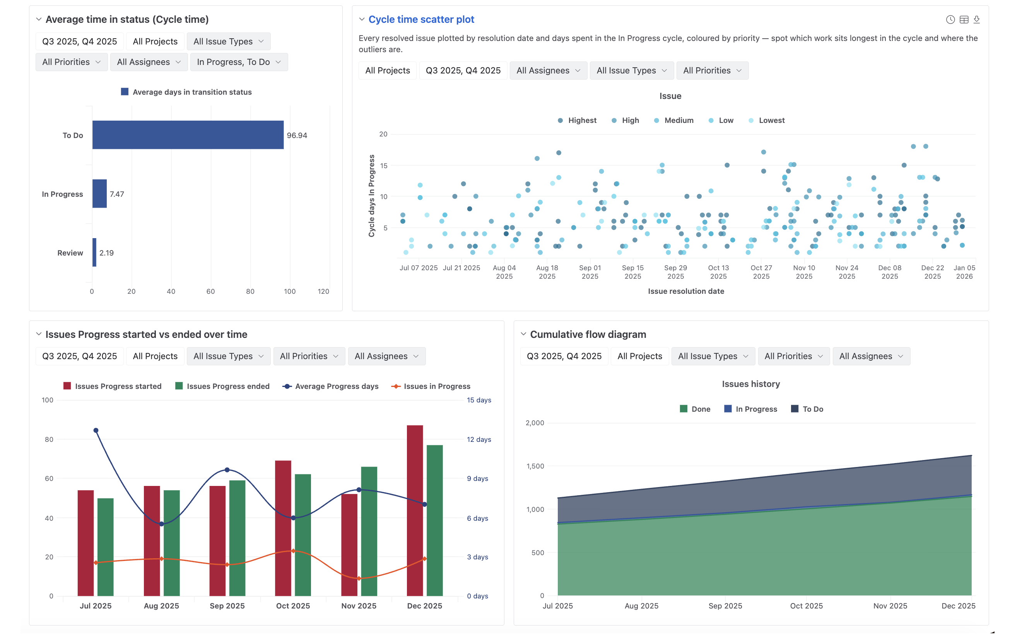Open All Issue Types dropdown in scatter plot panel

click(x=632, y=70)
